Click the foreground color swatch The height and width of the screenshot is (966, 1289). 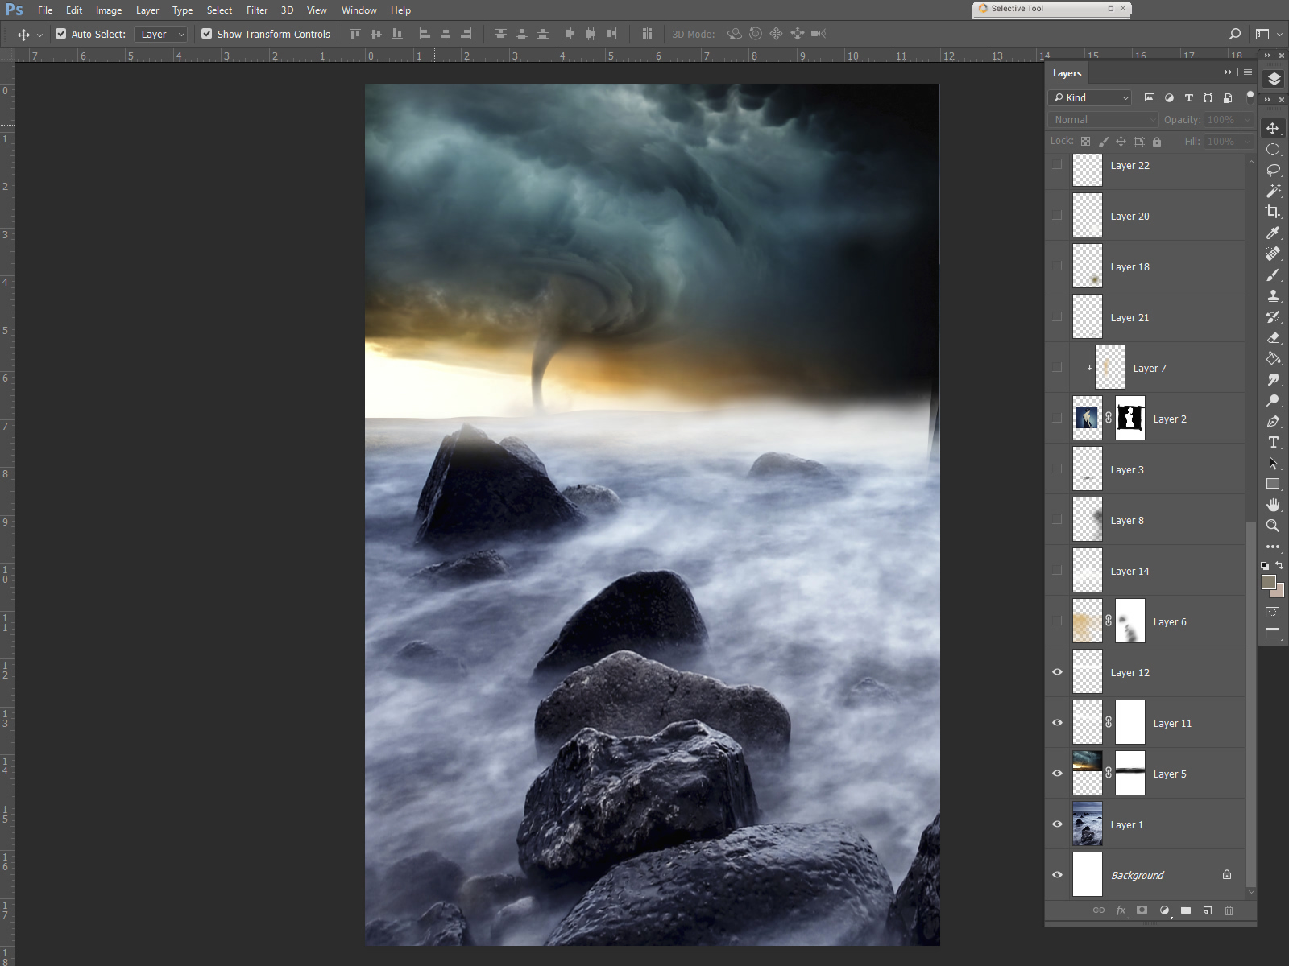1269,582
